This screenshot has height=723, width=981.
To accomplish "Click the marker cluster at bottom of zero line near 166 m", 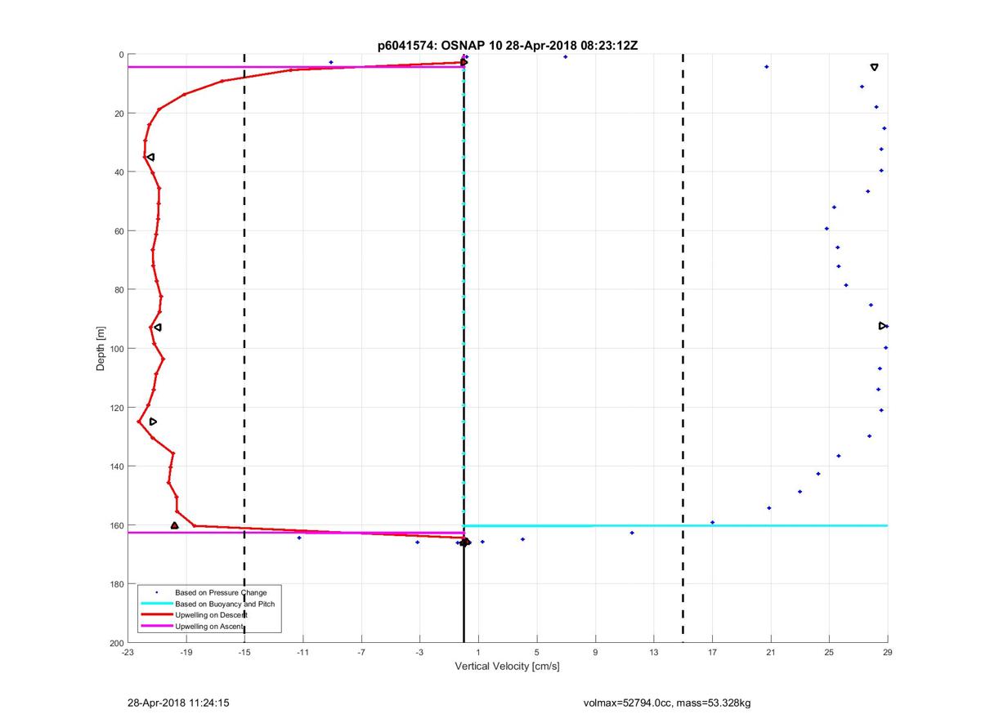I will [x=464, y=542].
